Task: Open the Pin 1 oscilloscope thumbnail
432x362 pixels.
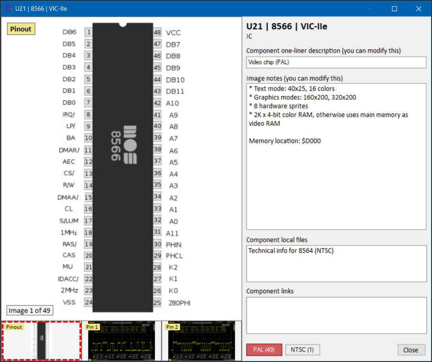Action: pos(121,341)
